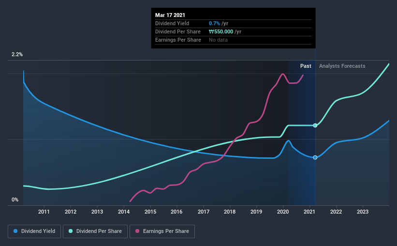Click the teal dot in Dividend Per Share legend
Viewport: 397px width, 246px height.
pos(71,231)
